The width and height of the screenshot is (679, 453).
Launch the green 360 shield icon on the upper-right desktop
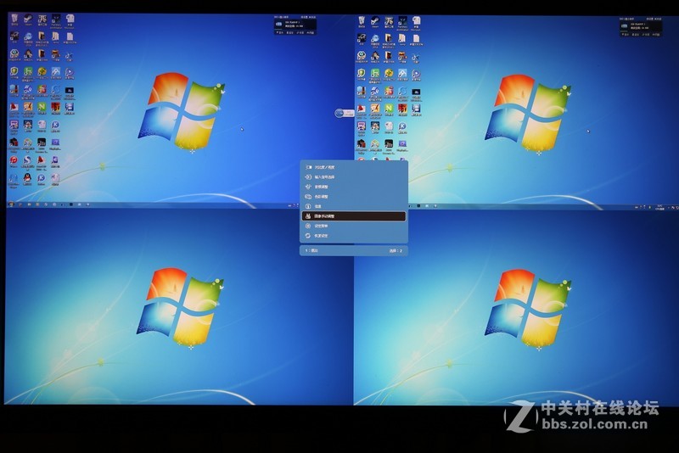[x=362, y=75]
